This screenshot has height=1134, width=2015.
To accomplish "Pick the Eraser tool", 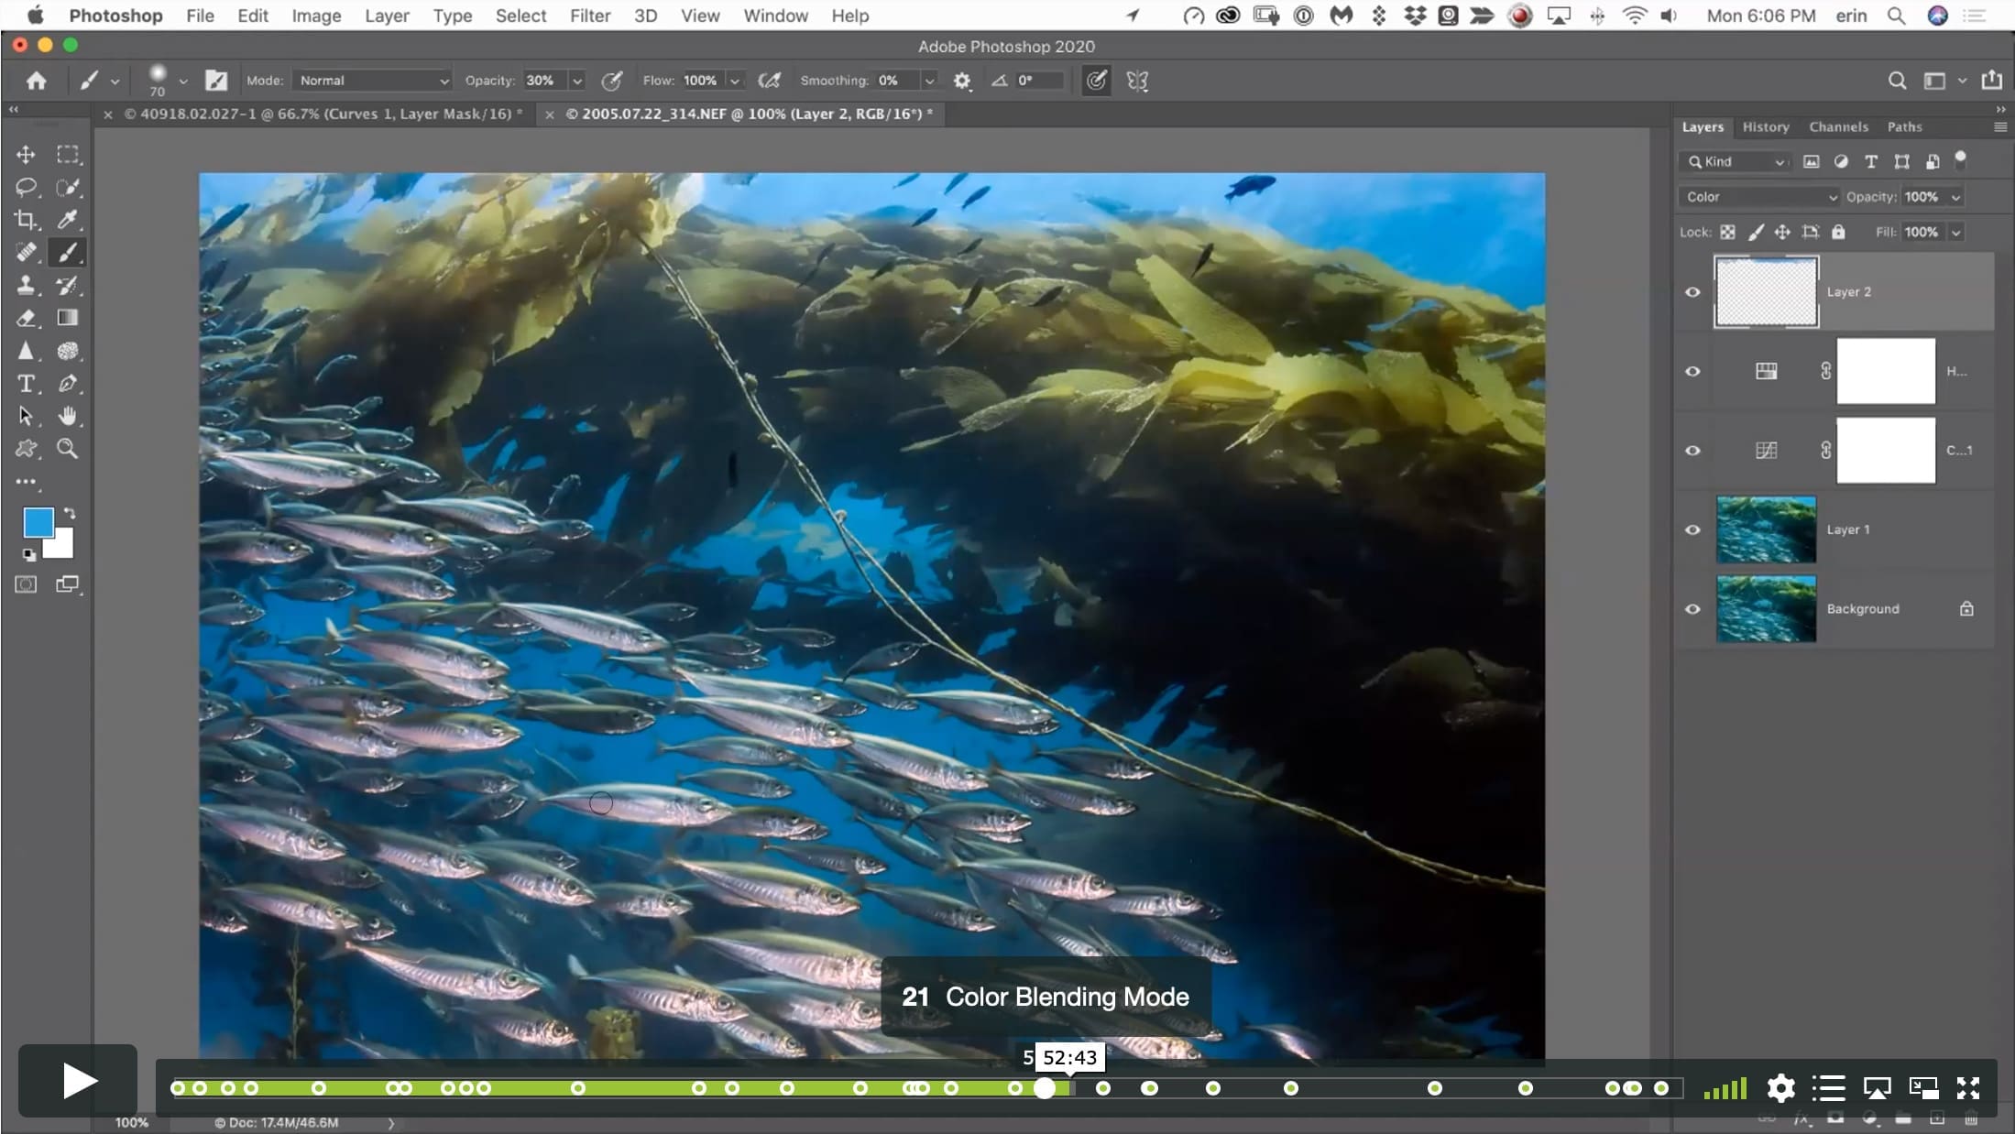I will tap(26, 318).
